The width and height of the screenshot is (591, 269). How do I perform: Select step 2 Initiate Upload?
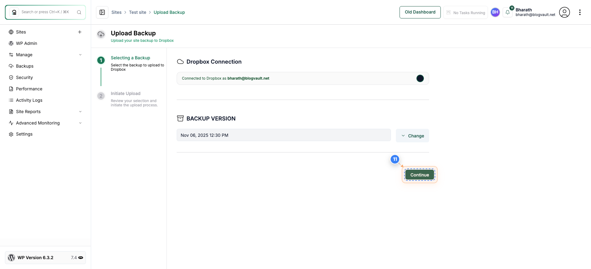(x=126, y=93)
